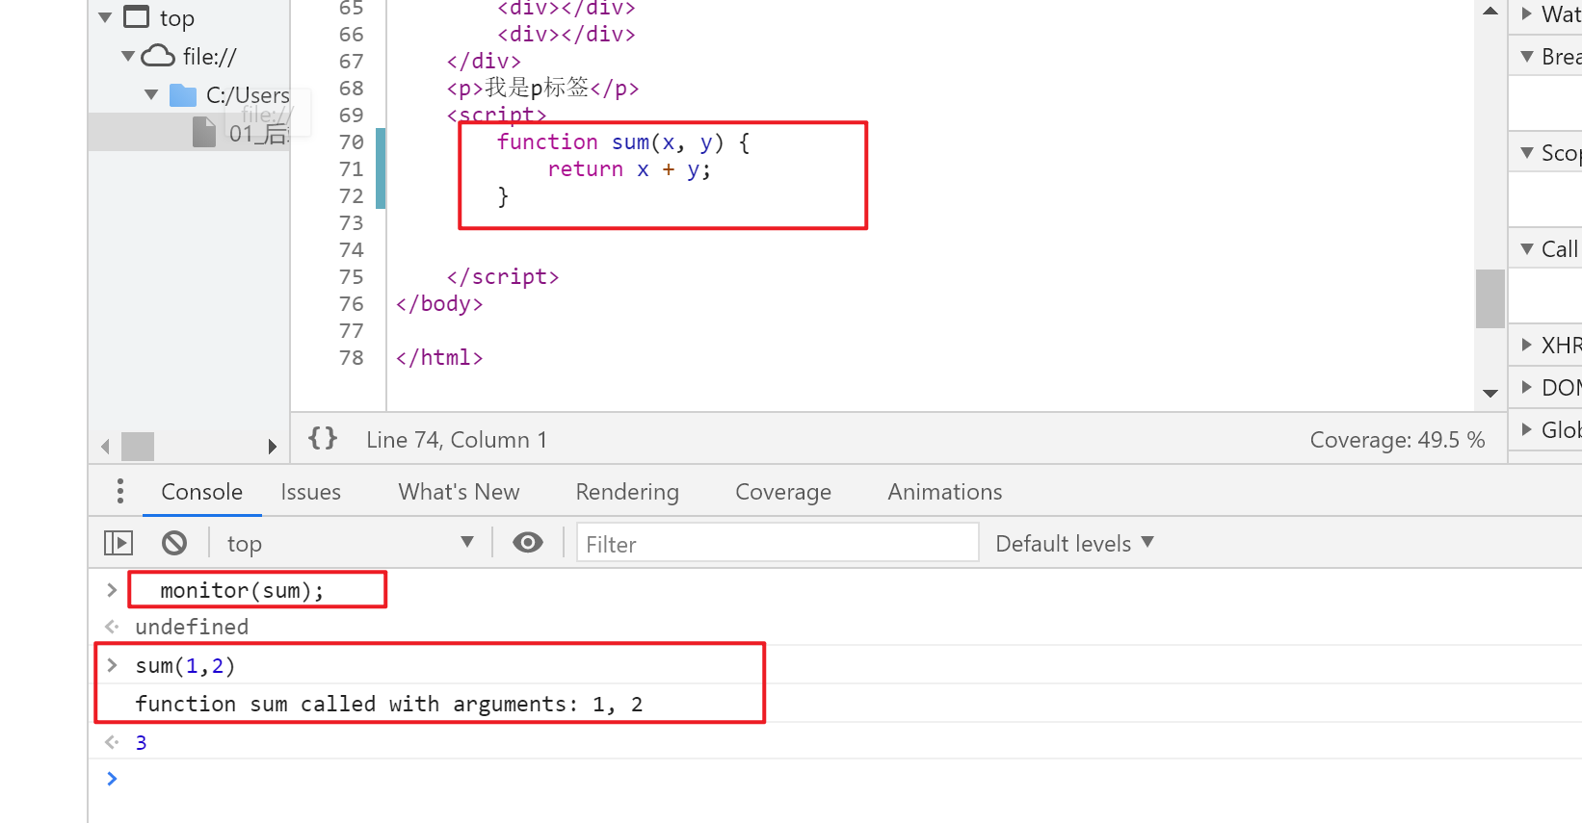
Task: Click the navigator horizontal scrollbar right arrow
Action: [273, 447]
